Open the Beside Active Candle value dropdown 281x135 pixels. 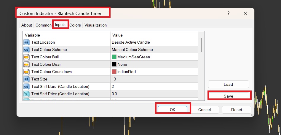(x=154, y=42)
